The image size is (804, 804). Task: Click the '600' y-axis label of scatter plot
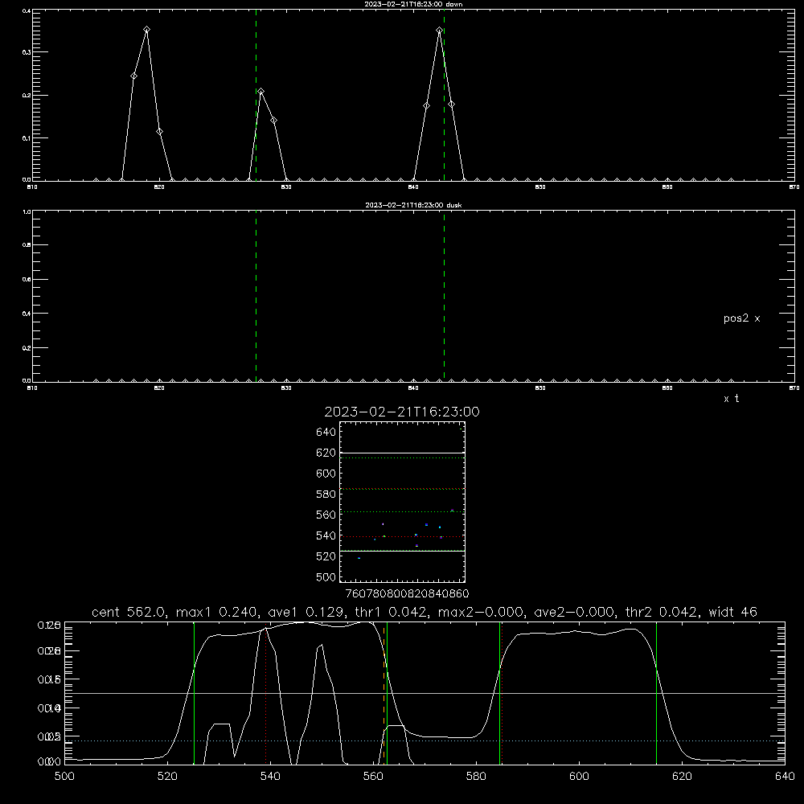coord(326,474)
